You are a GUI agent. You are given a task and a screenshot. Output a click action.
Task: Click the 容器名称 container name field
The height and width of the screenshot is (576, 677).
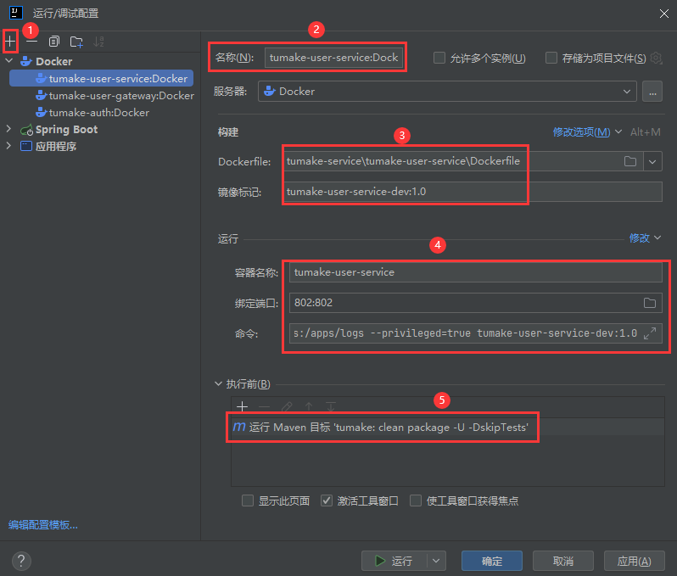pos(475,272)
